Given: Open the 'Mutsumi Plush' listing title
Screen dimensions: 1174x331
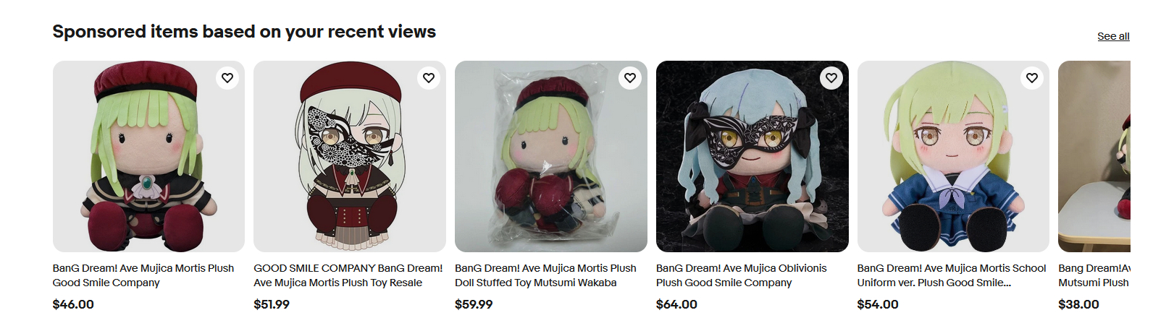Looking at the screenshot, I should [1094, 283].
